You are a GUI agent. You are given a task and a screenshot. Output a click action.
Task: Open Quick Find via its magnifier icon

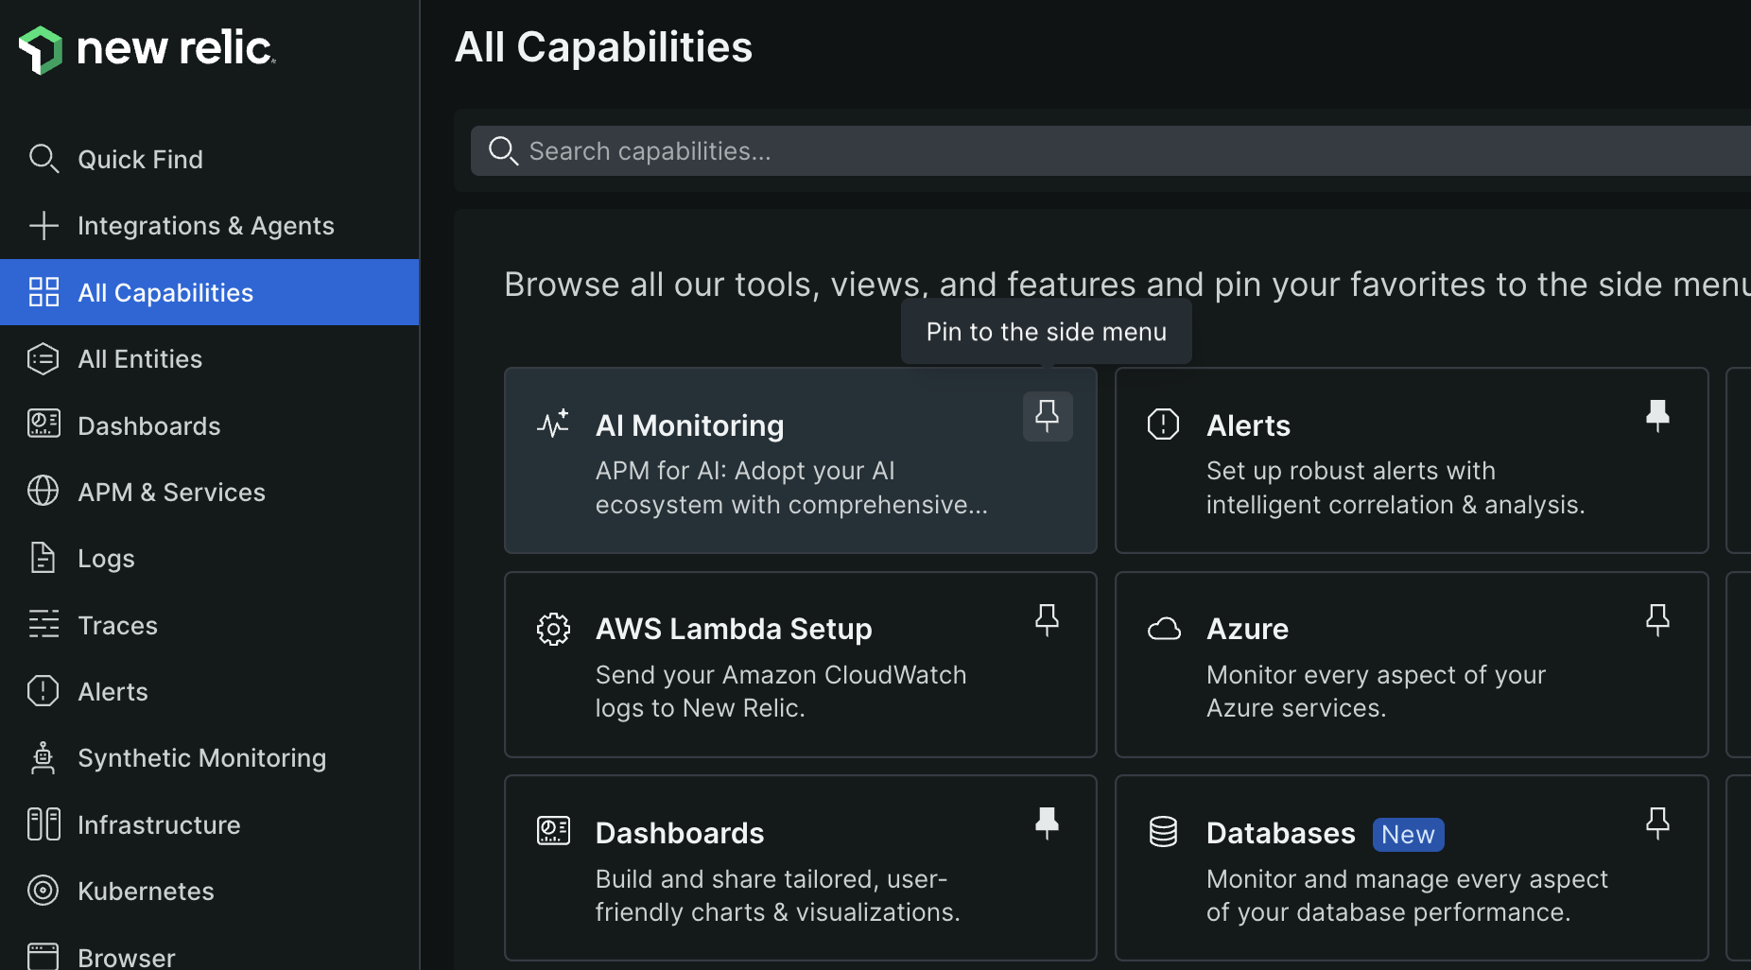(x=43, y=158)
